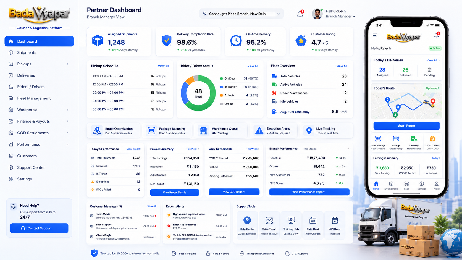Click the Under Maintenance wrench icon
Viewport: 462px width, 260px height.
coord(274,93)
